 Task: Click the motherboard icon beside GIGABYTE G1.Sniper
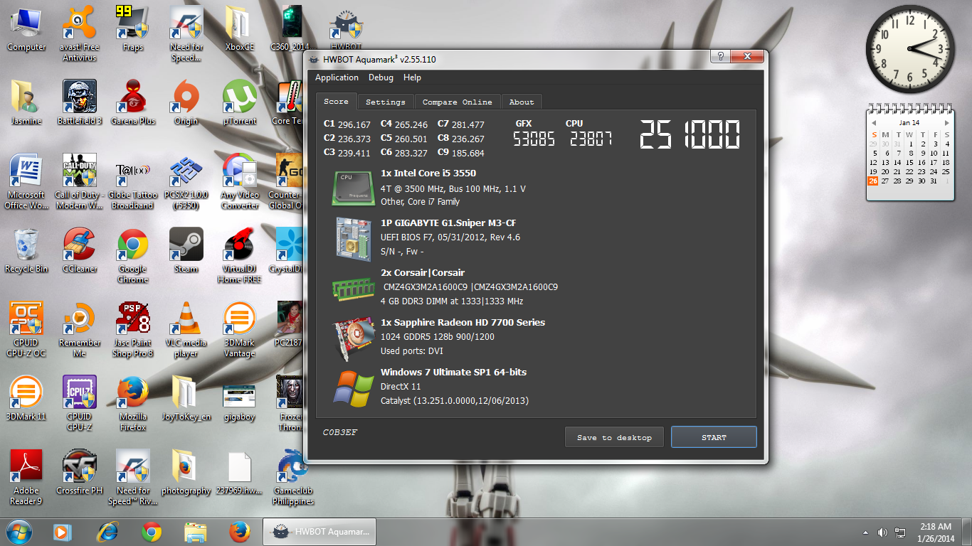pos(353,238)
